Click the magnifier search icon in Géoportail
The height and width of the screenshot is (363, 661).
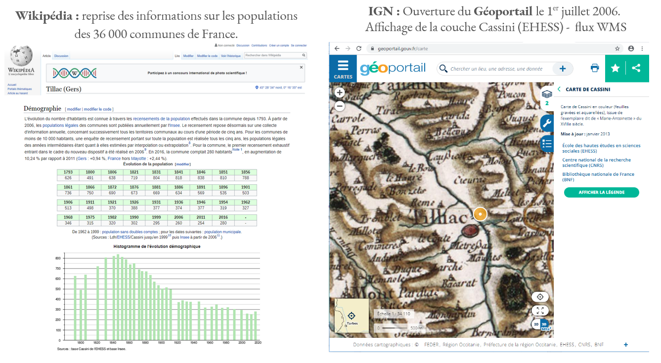pyautogui.click(x=443, y=69)
